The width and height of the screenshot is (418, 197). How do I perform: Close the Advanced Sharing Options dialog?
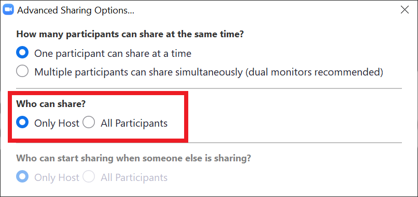tap(405, 10)
